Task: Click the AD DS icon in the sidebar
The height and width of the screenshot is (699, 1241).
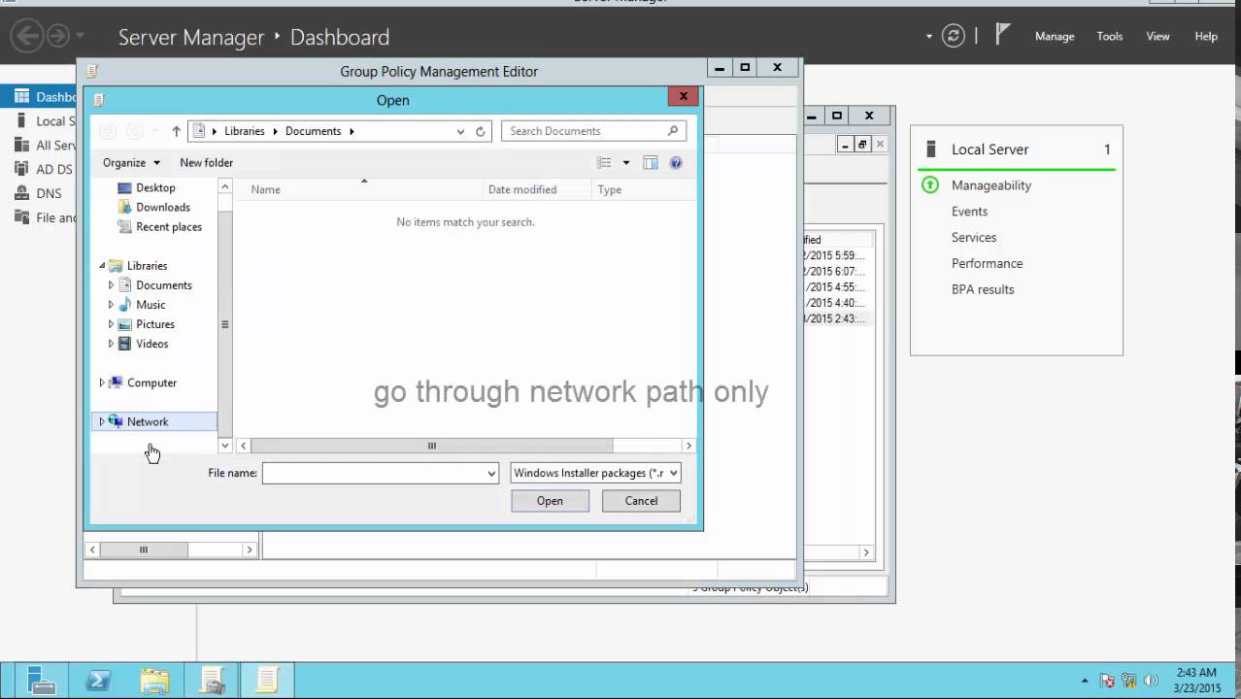Action: (x=20, y=169)
